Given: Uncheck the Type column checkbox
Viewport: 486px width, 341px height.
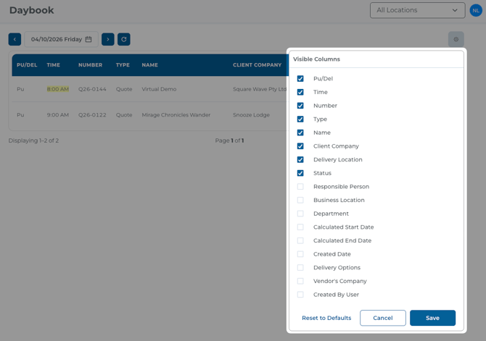Looking at the screenshot, I should click(x=300, y=119).
